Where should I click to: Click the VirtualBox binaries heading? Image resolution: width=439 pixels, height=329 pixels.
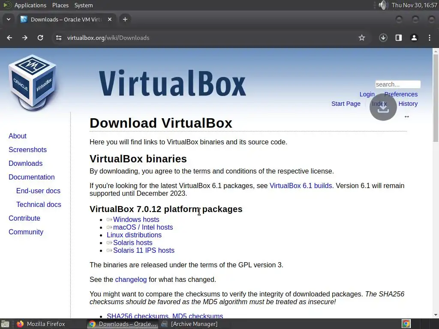(138, 159)
